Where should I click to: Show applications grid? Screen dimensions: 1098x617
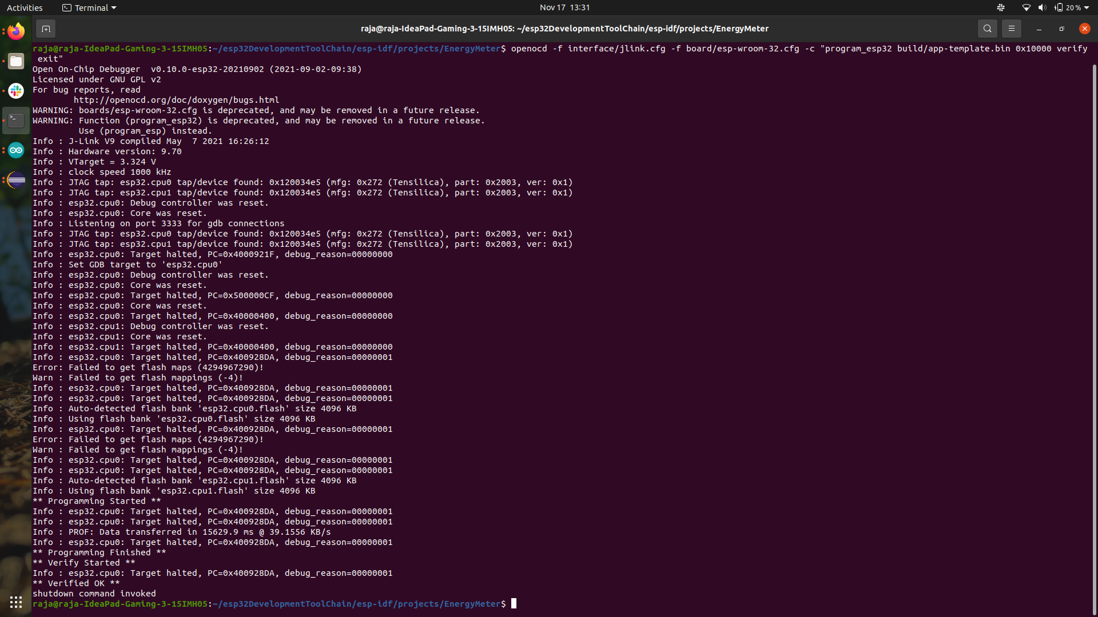click(x=16, y=602)
